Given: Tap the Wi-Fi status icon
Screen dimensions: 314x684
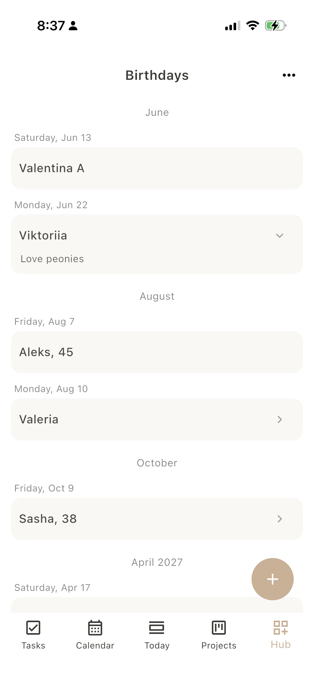Looking at the screenshot, I should pyautogui.click(x=253, y=26).
